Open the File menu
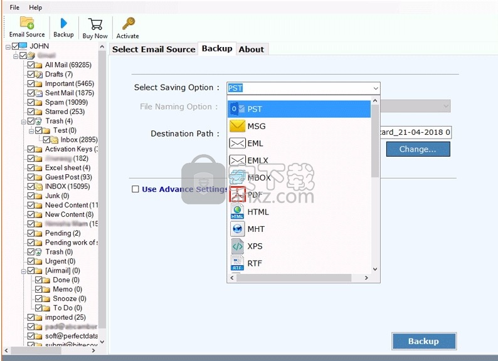498x361 pixels. coord(14,8)
